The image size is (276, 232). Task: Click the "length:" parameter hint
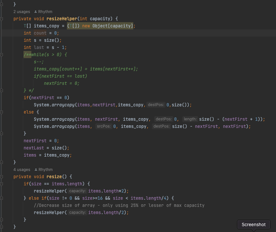pyautogui.click(x=189, y=119)
